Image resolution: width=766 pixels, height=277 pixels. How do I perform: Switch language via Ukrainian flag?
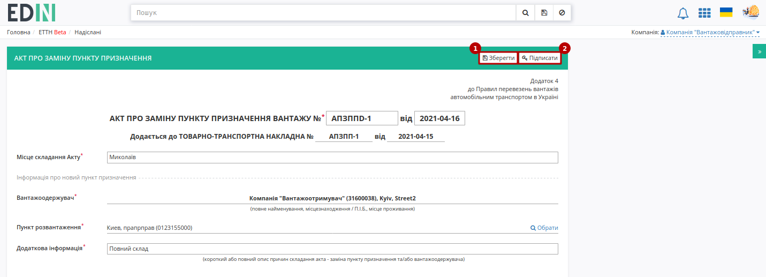tap(726, 12)
